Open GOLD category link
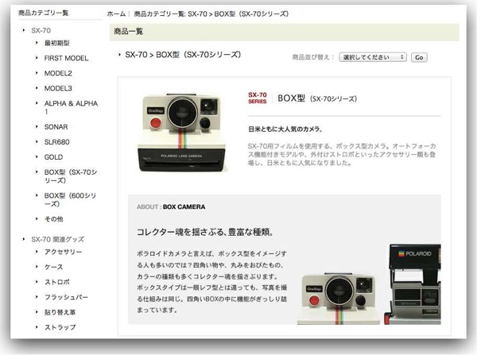 (x=53, y=156)
